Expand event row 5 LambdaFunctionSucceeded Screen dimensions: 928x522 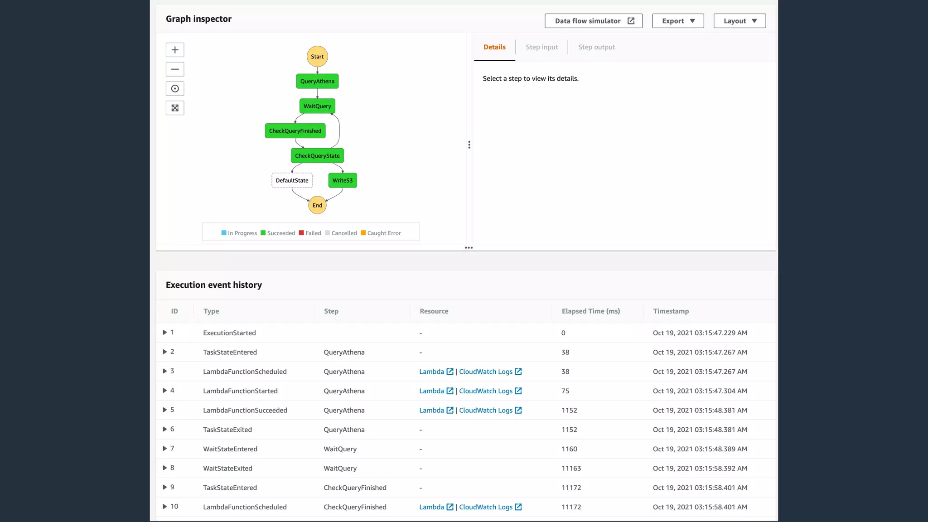(x=164, y=410)
